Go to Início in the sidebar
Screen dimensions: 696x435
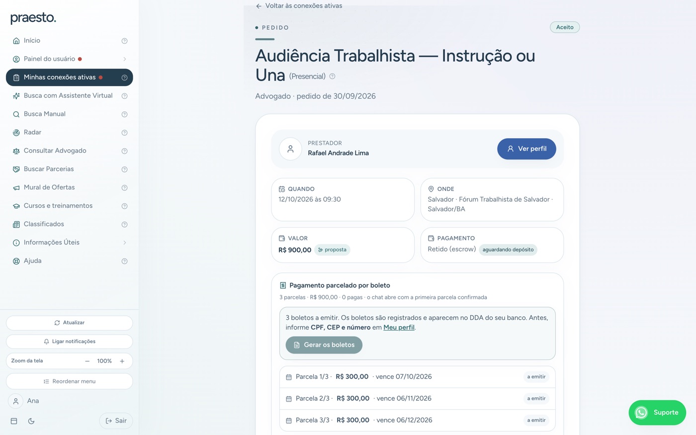tap(69, 41)
